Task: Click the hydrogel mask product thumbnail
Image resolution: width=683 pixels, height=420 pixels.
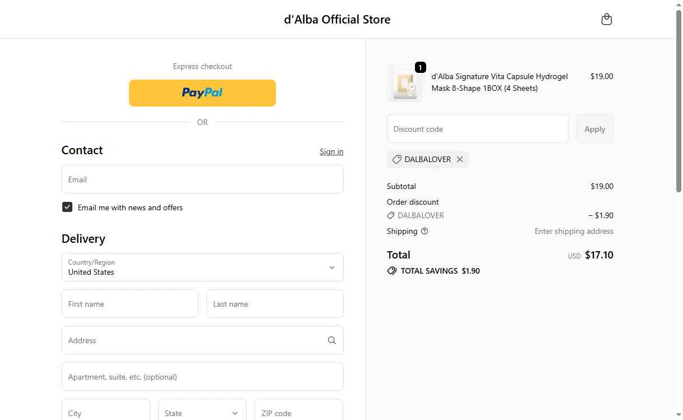Action: point(405,83)
